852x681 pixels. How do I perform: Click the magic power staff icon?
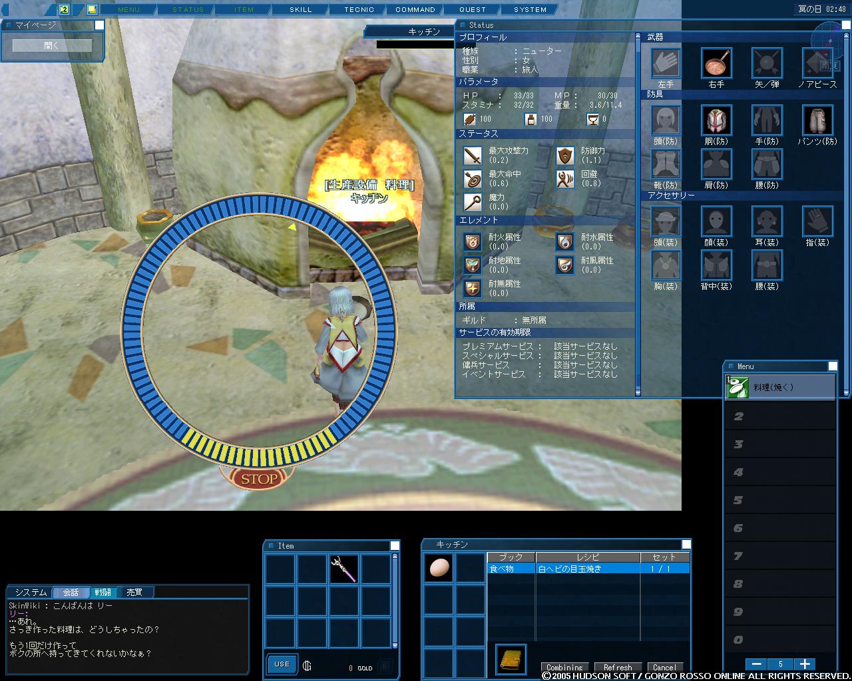[473, 202]
